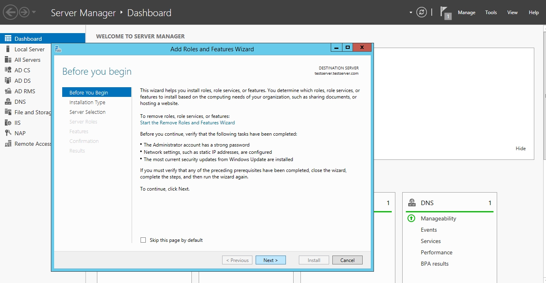Open BPA results in DNS tile

(435, 264)
